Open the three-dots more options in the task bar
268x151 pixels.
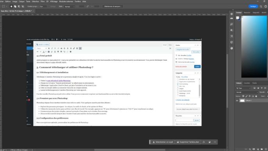pos(215,142)
